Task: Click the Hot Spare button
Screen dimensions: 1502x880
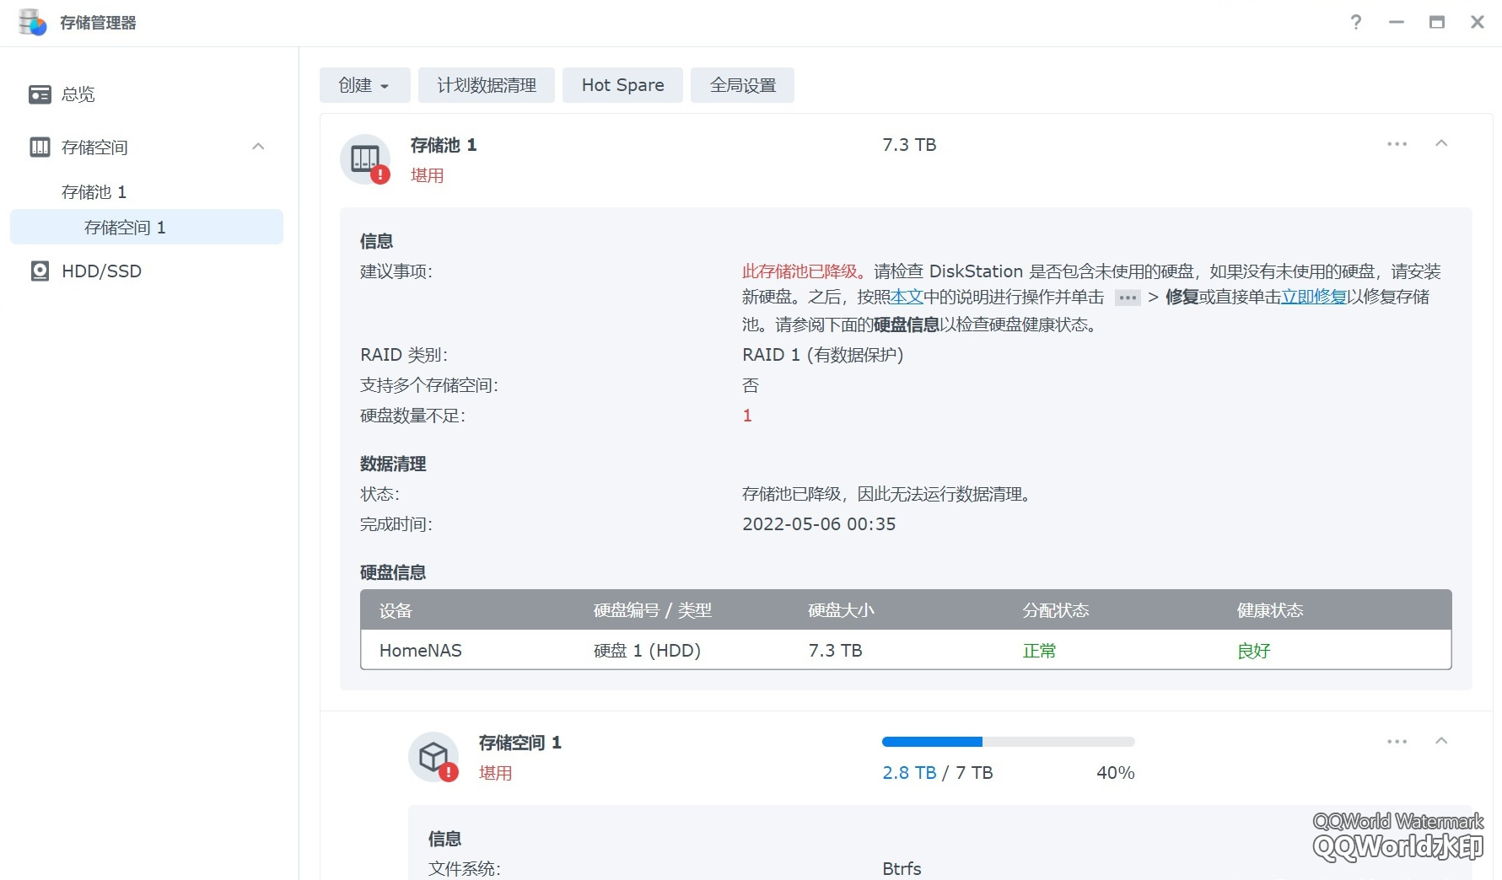Action: coord(623,85)
